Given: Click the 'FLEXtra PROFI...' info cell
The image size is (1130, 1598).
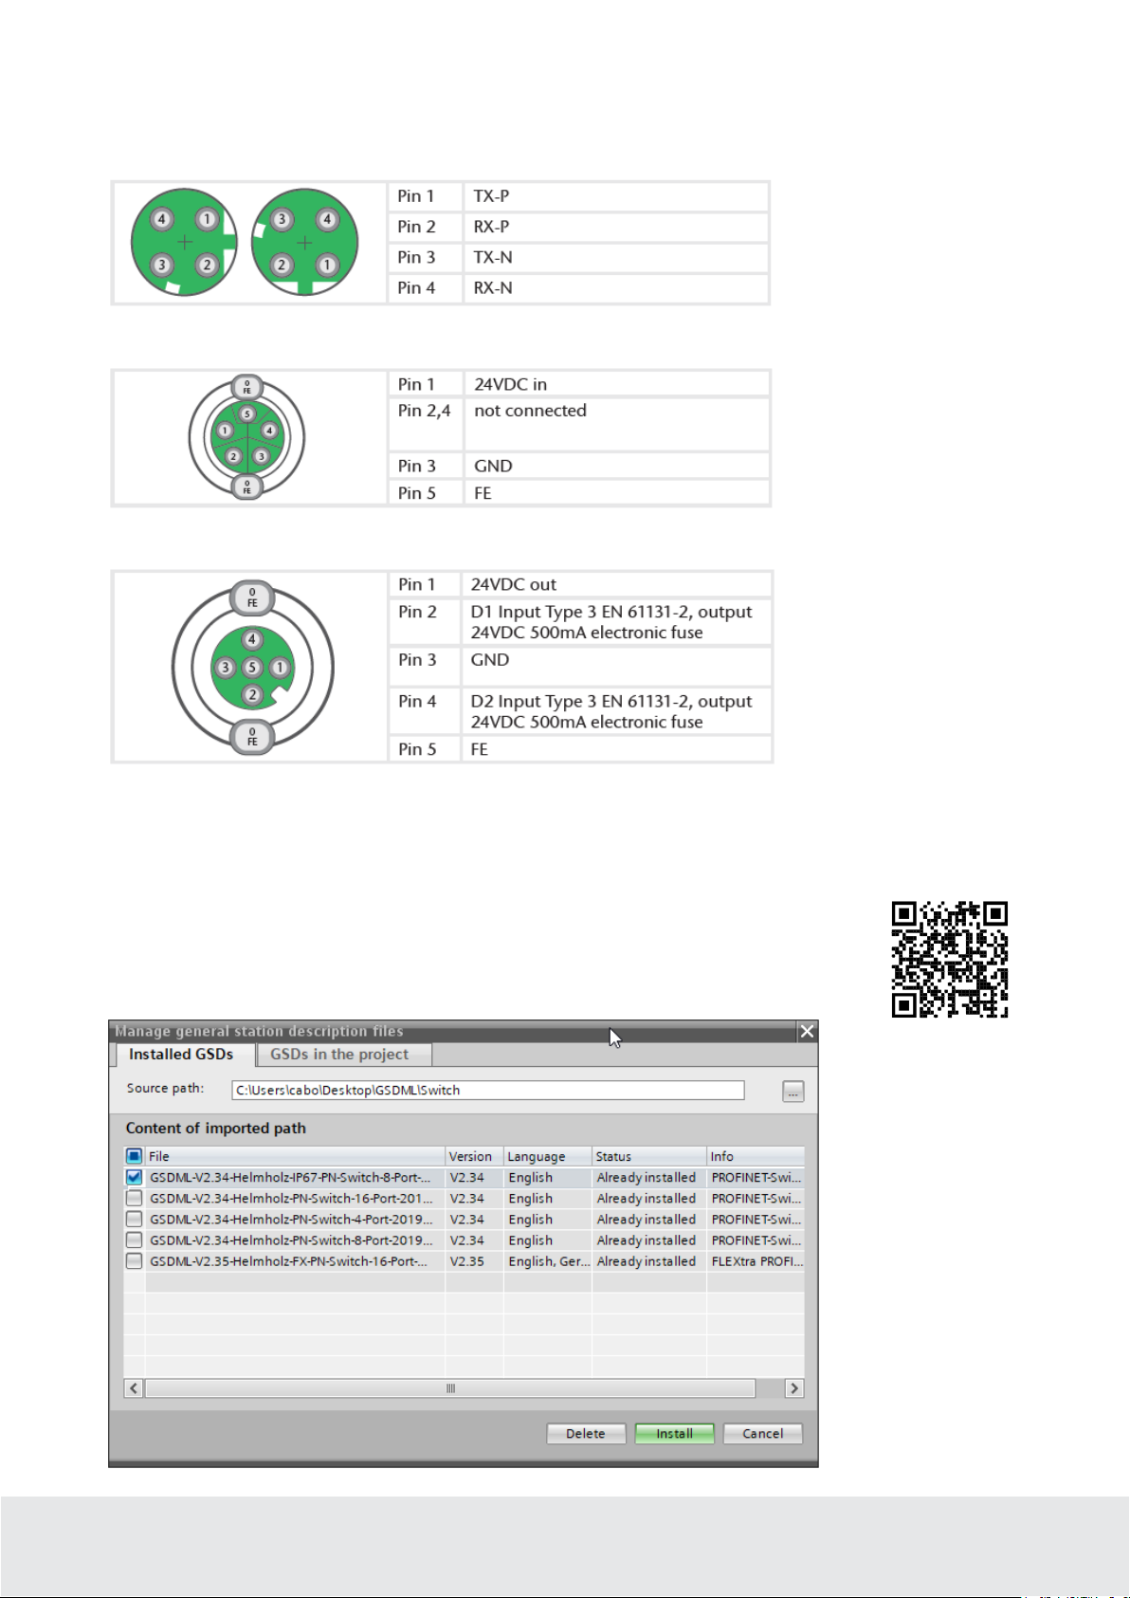Looking at the screenshot, I should (756, 1260).
